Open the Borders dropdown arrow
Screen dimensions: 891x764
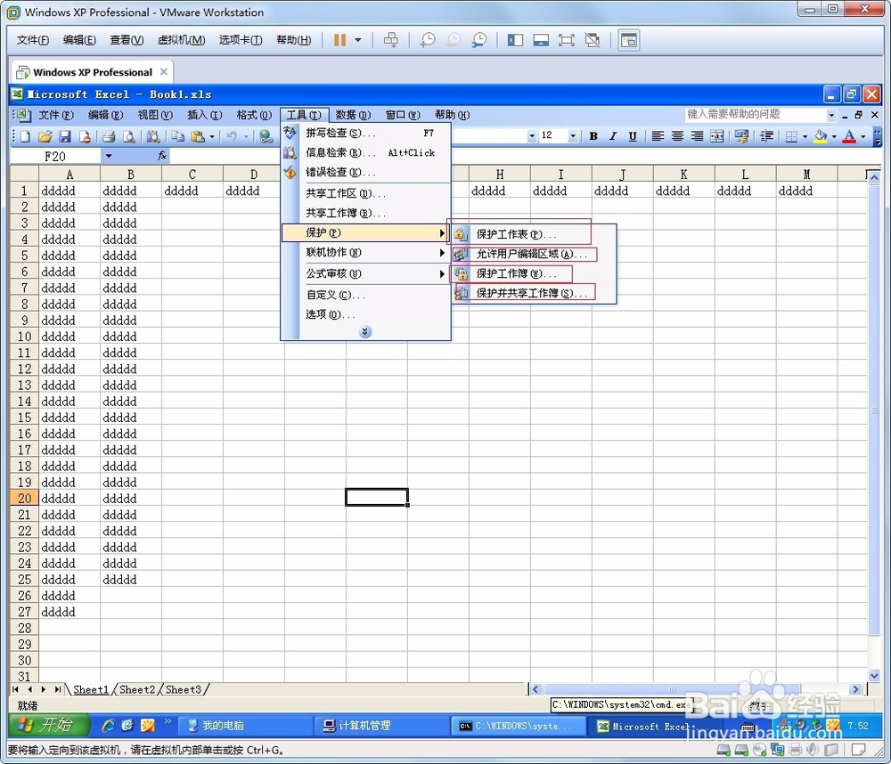pyautogui.click(x=805, y=136)
